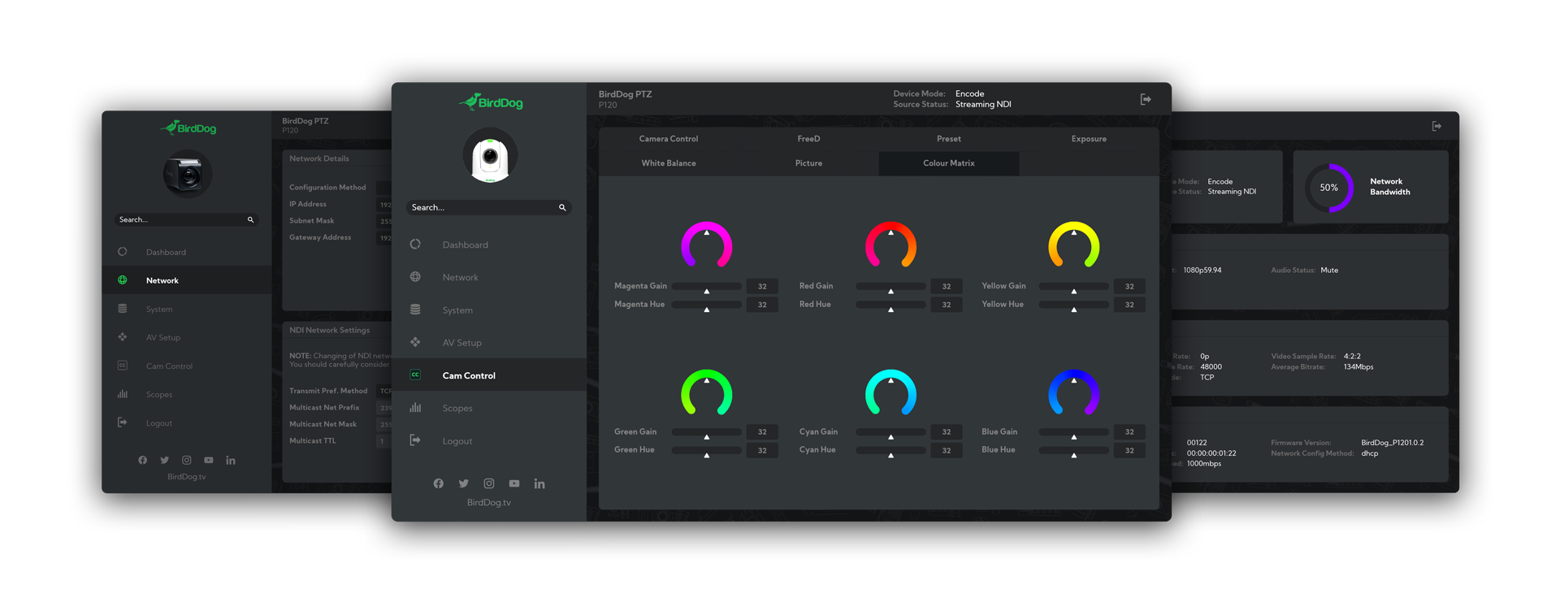Viewport: 1560px width, 615px height.
Task: Open YouTube icon in center window footer
Action: click(x=514, y=483)
